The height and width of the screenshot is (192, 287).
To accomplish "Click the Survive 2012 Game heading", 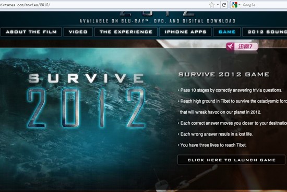I will click(224, 75).
